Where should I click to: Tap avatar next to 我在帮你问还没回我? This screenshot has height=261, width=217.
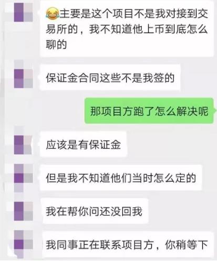pyautogui.click(x=23, y=211)
